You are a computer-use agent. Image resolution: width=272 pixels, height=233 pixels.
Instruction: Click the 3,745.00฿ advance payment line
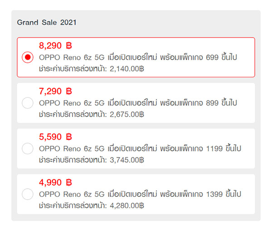click(92, 160)
